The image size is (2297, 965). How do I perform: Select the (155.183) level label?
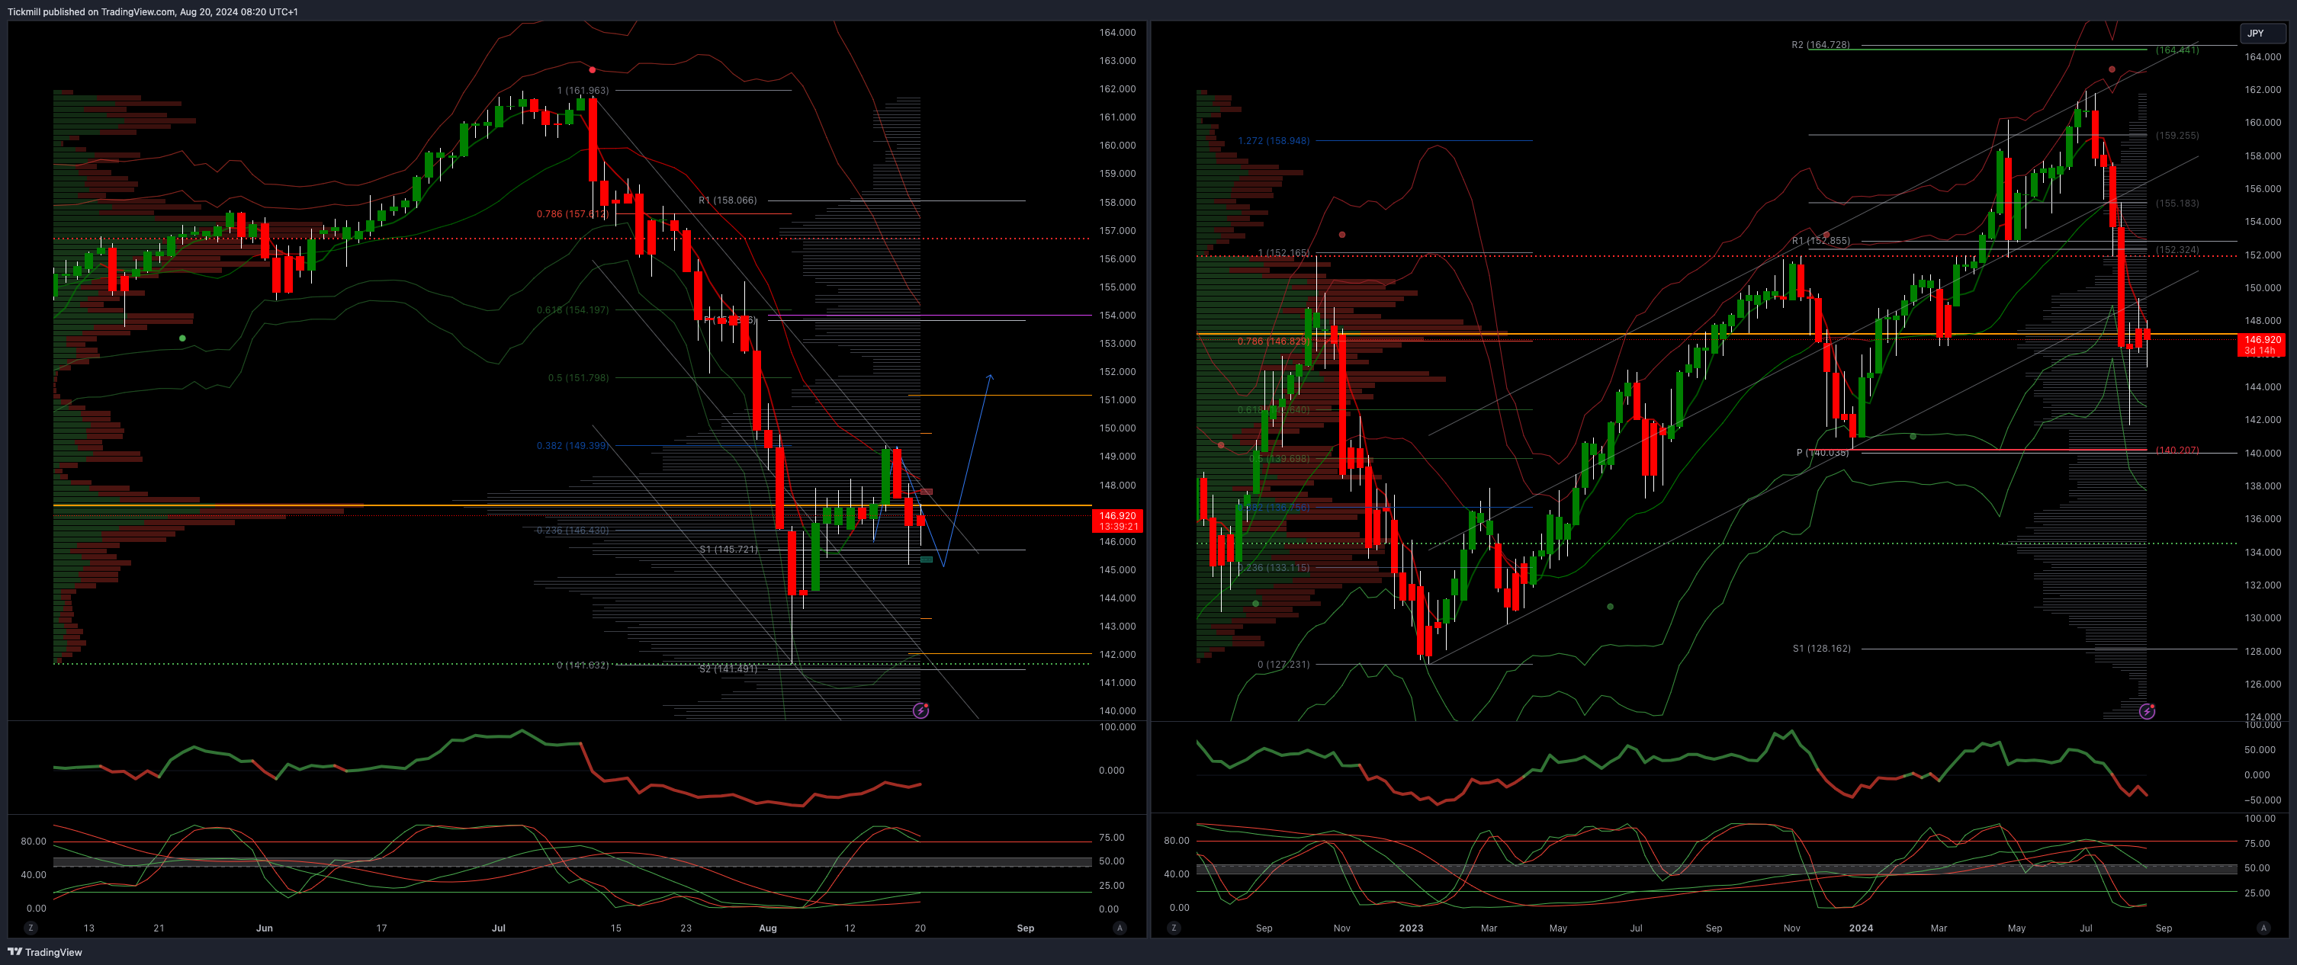[2177, 204]
